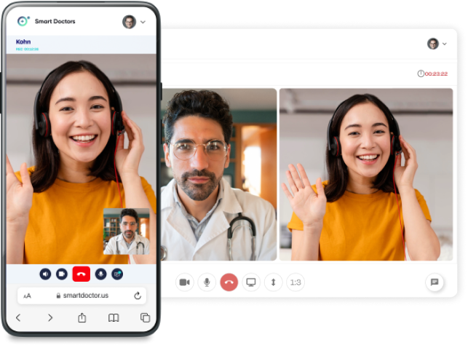Go forward in the mobile browser
The image size is (468, 345).
pyautogui.click(x=50, y=318)
